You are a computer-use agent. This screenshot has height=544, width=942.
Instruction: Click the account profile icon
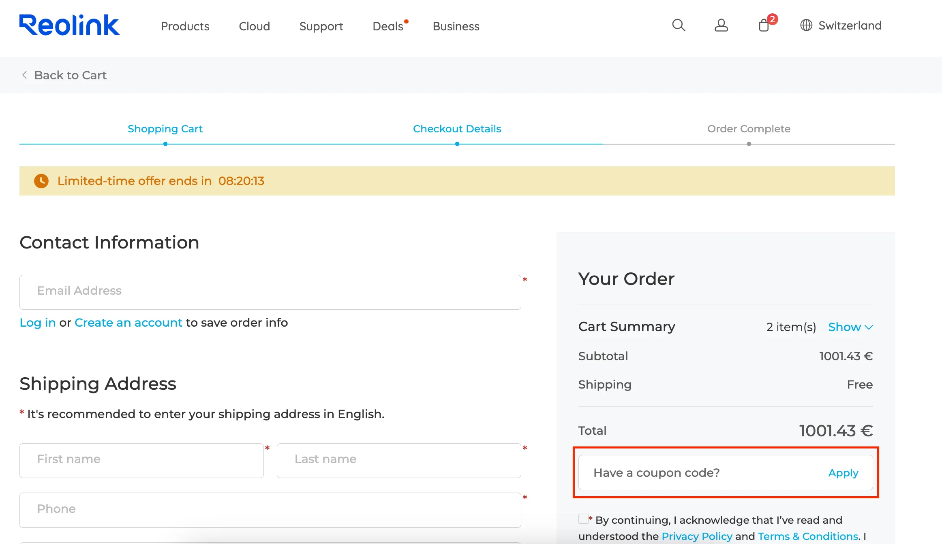coord(721,25)
